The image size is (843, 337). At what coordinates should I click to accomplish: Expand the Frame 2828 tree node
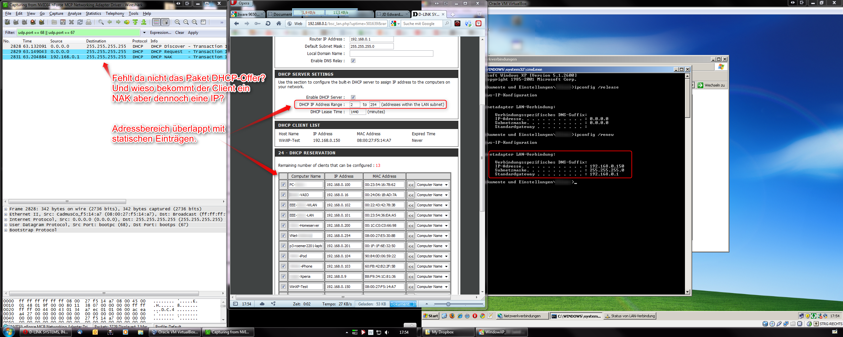pyautogui.click(x=6, y=209)
